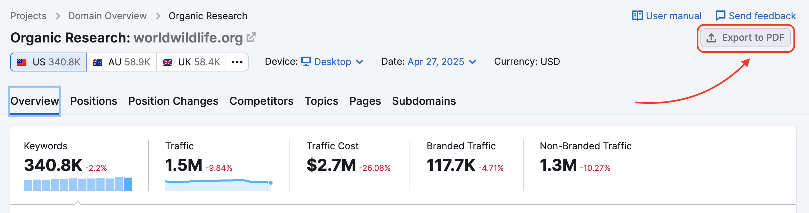Click the UK flag icon
The height and width of the screenshot is (213, 809).
click(x=167, y=62)
